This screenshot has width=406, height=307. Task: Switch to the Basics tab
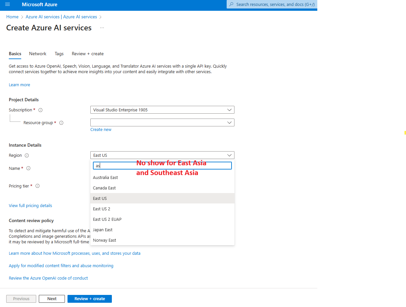click(x=15, y=54)
